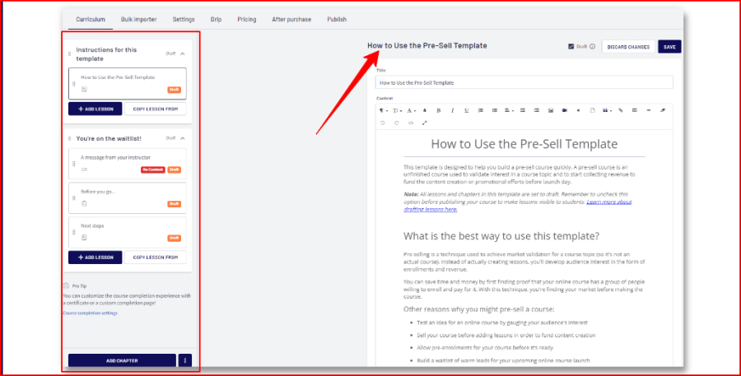
Task: Open the Course completion settings link
Action: pyautogui.click(x=90, y=313)
